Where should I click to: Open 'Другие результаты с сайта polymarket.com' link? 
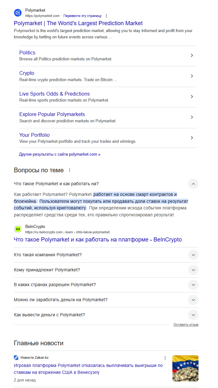[x=59, y=154]
